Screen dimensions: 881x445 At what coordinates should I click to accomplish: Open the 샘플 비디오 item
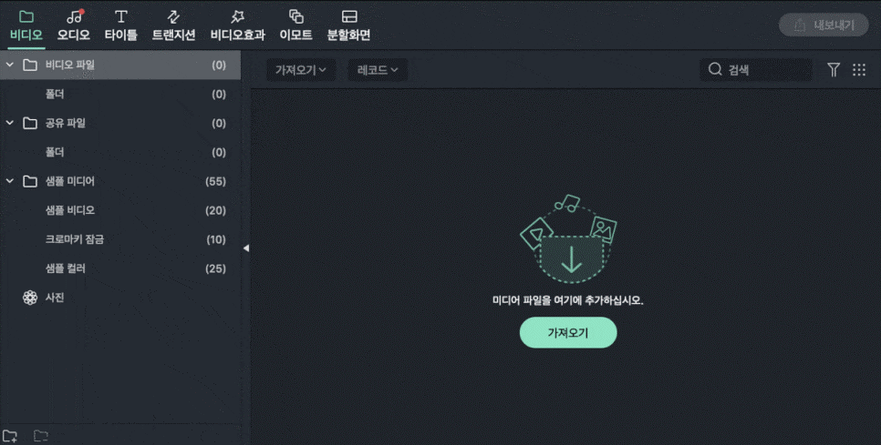120,211
